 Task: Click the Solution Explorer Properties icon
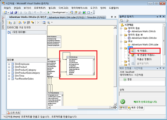[x=122, y=21]
